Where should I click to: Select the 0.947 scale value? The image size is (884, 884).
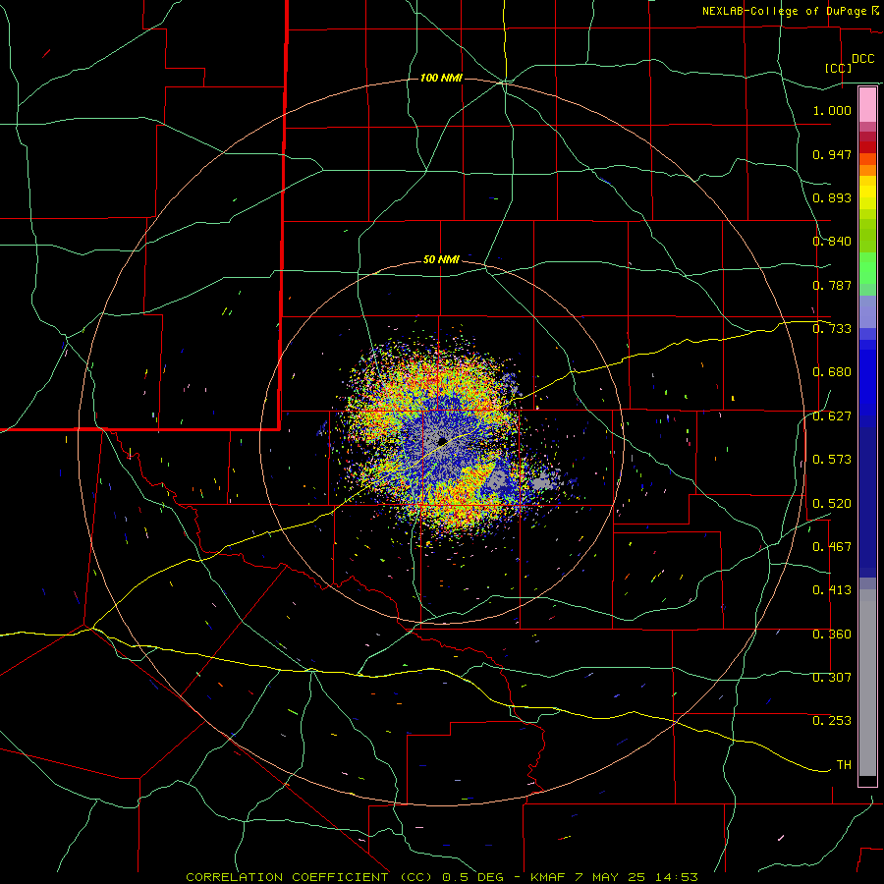click(x=832, y=154)
